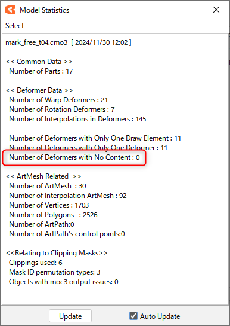Select ArtPath's control points line
This screenshot has height=326, width=230.
pyautogui.click(x=67, y=234)
